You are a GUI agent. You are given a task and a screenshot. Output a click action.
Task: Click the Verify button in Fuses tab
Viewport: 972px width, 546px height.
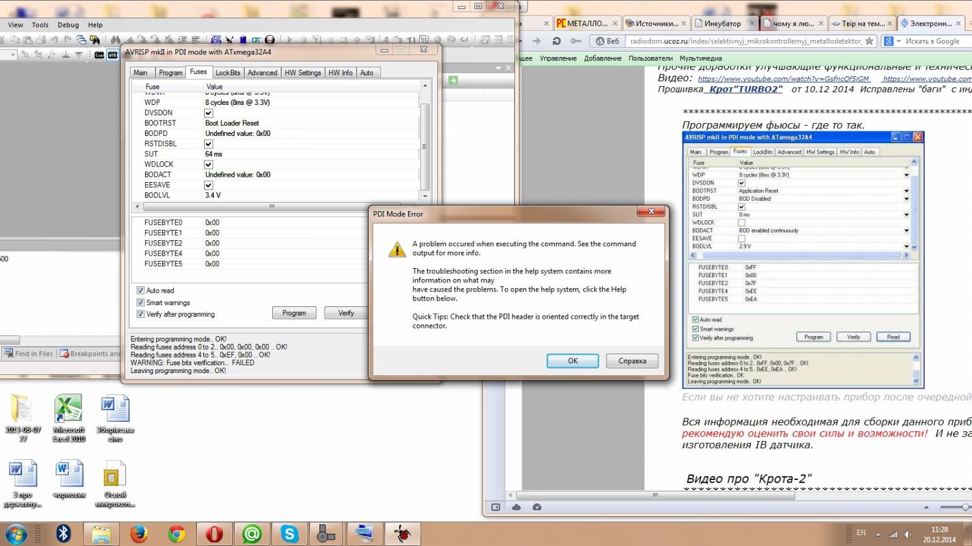pos(346,313)
